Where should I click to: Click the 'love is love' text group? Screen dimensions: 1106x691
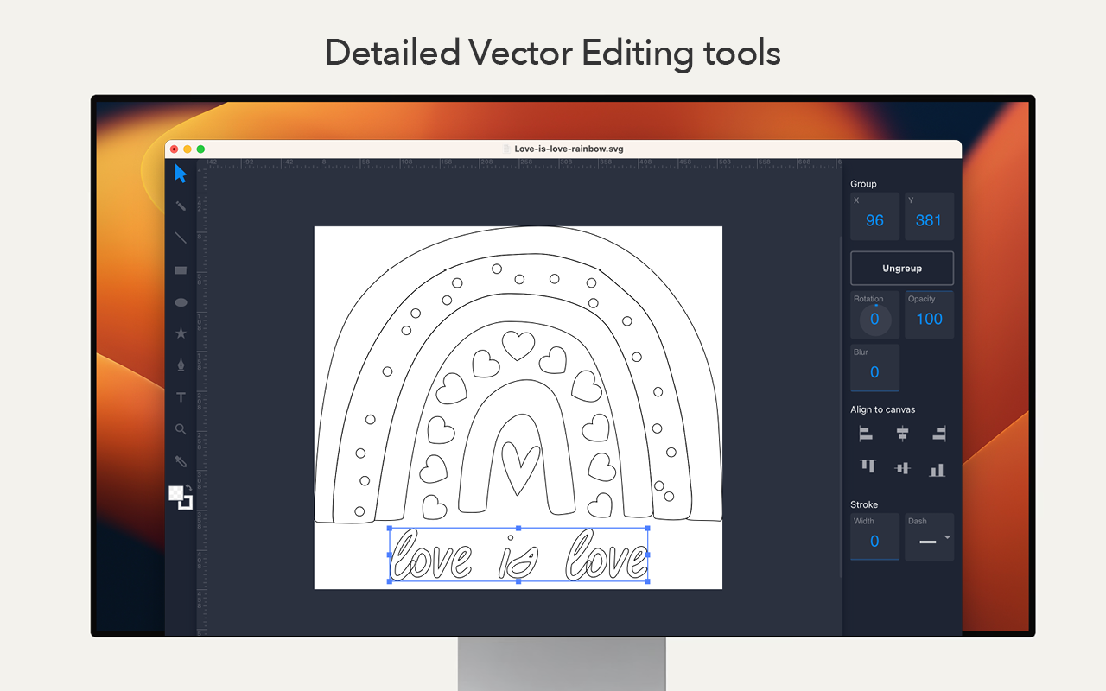pyautogui.click(x=518, y=555)
